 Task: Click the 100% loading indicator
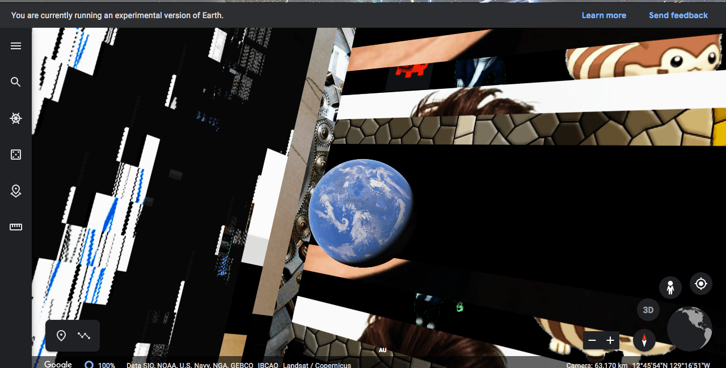100,365
